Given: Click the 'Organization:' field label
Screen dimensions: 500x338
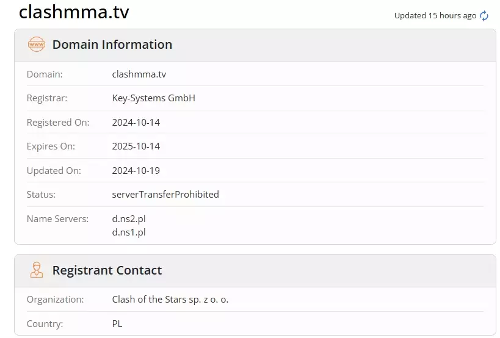Looking at the screenshot, I should (x=55, y=300).
